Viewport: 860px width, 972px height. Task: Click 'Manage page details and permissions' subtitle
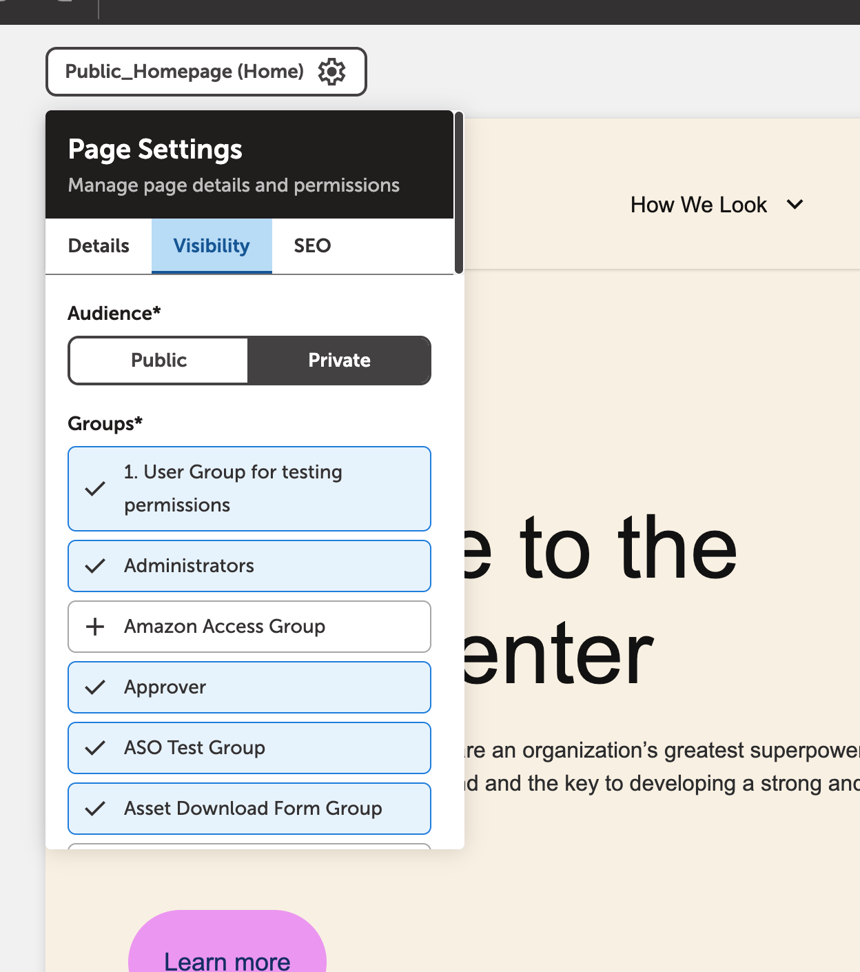[234, 185]
